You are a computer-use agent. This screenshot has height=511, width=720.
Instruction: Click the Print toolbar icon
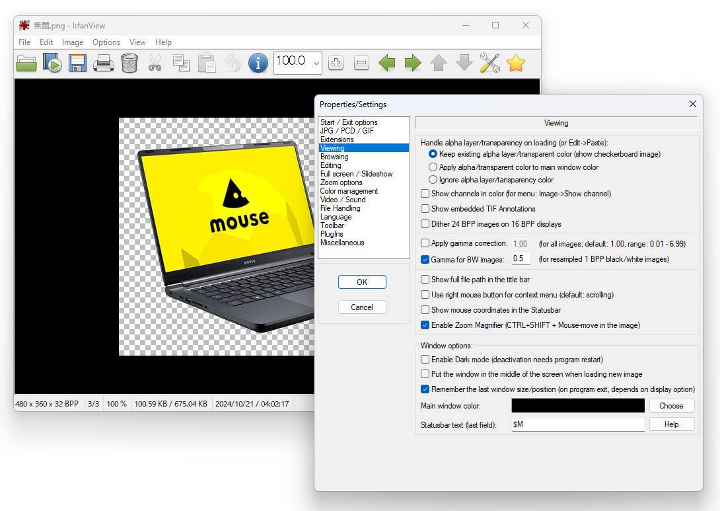(104, 63)
